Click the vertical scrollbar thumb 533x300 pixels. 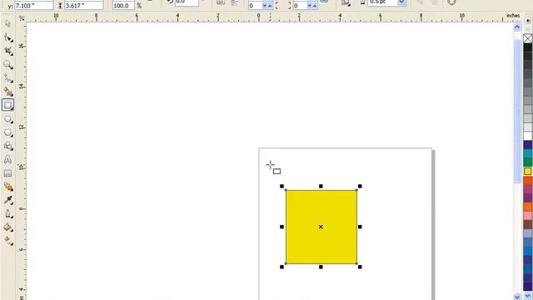click(x=517, y=111)
